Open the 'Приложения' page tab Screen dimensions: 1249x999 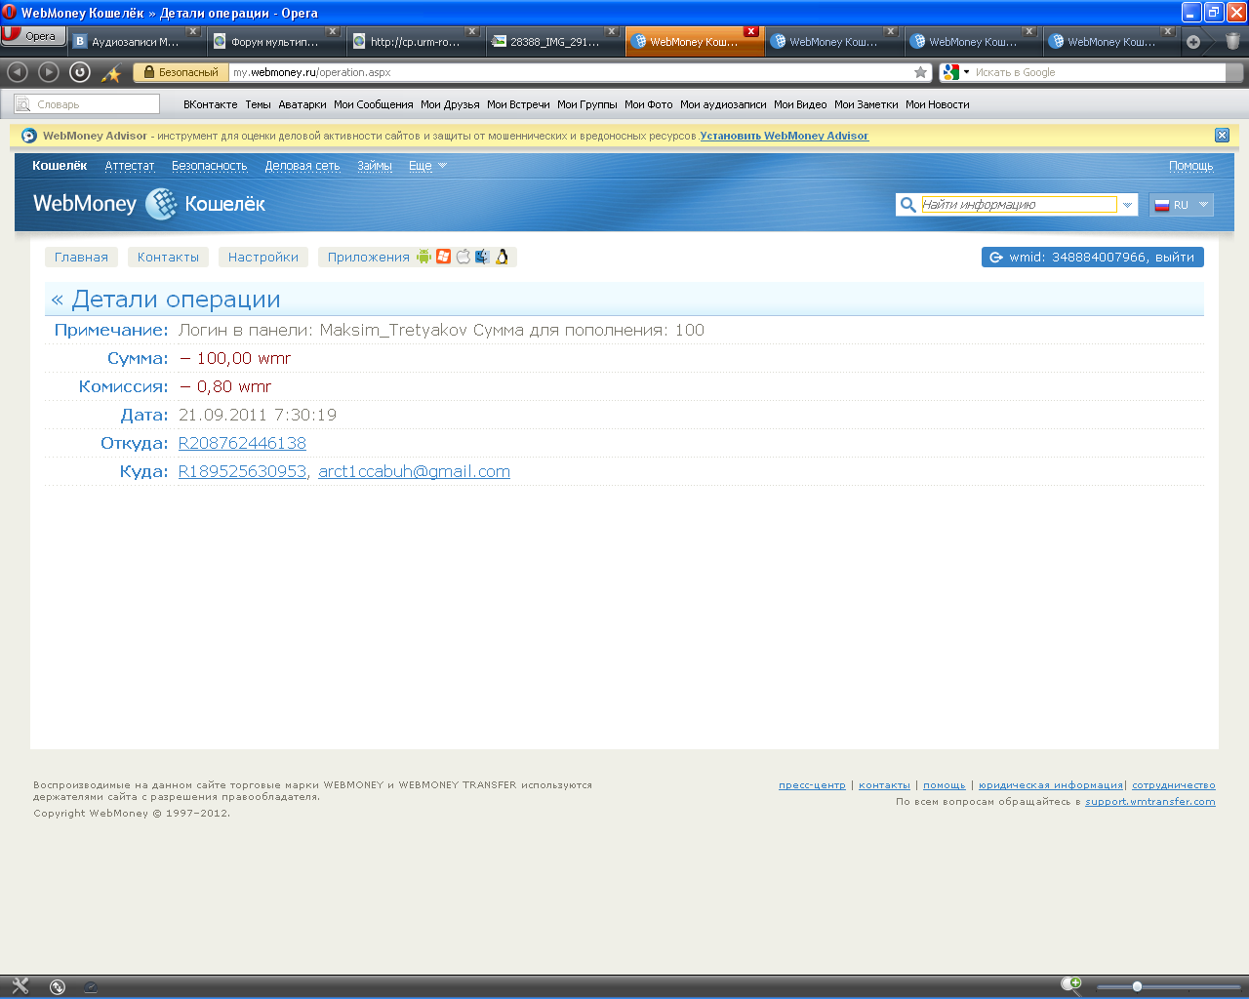pyautogui.click(x=369, y=258)
